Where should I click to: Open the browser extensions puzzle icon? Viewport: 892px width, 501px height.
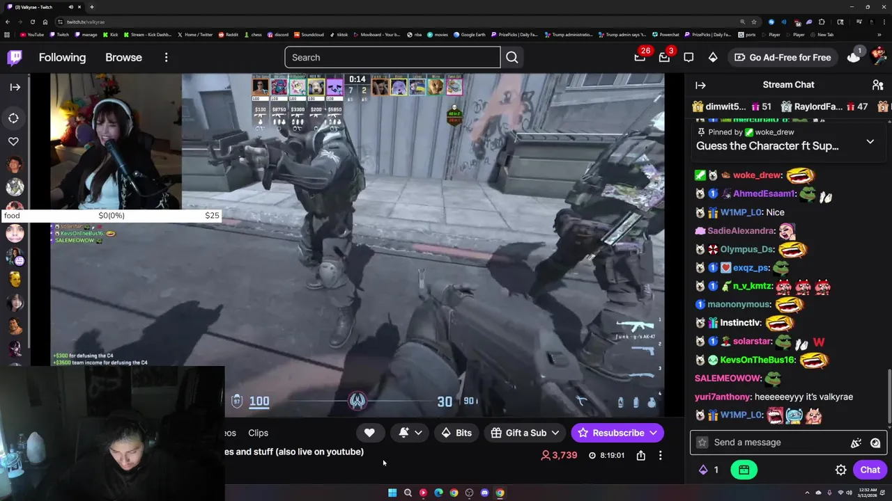click(x=822, y=22)
